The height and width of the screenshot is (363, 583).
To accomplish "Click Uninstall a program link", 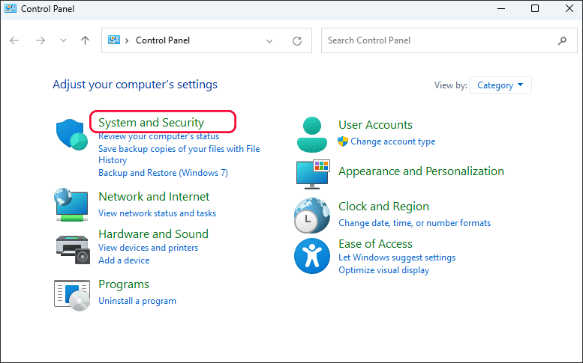I will tap(137, 301).
